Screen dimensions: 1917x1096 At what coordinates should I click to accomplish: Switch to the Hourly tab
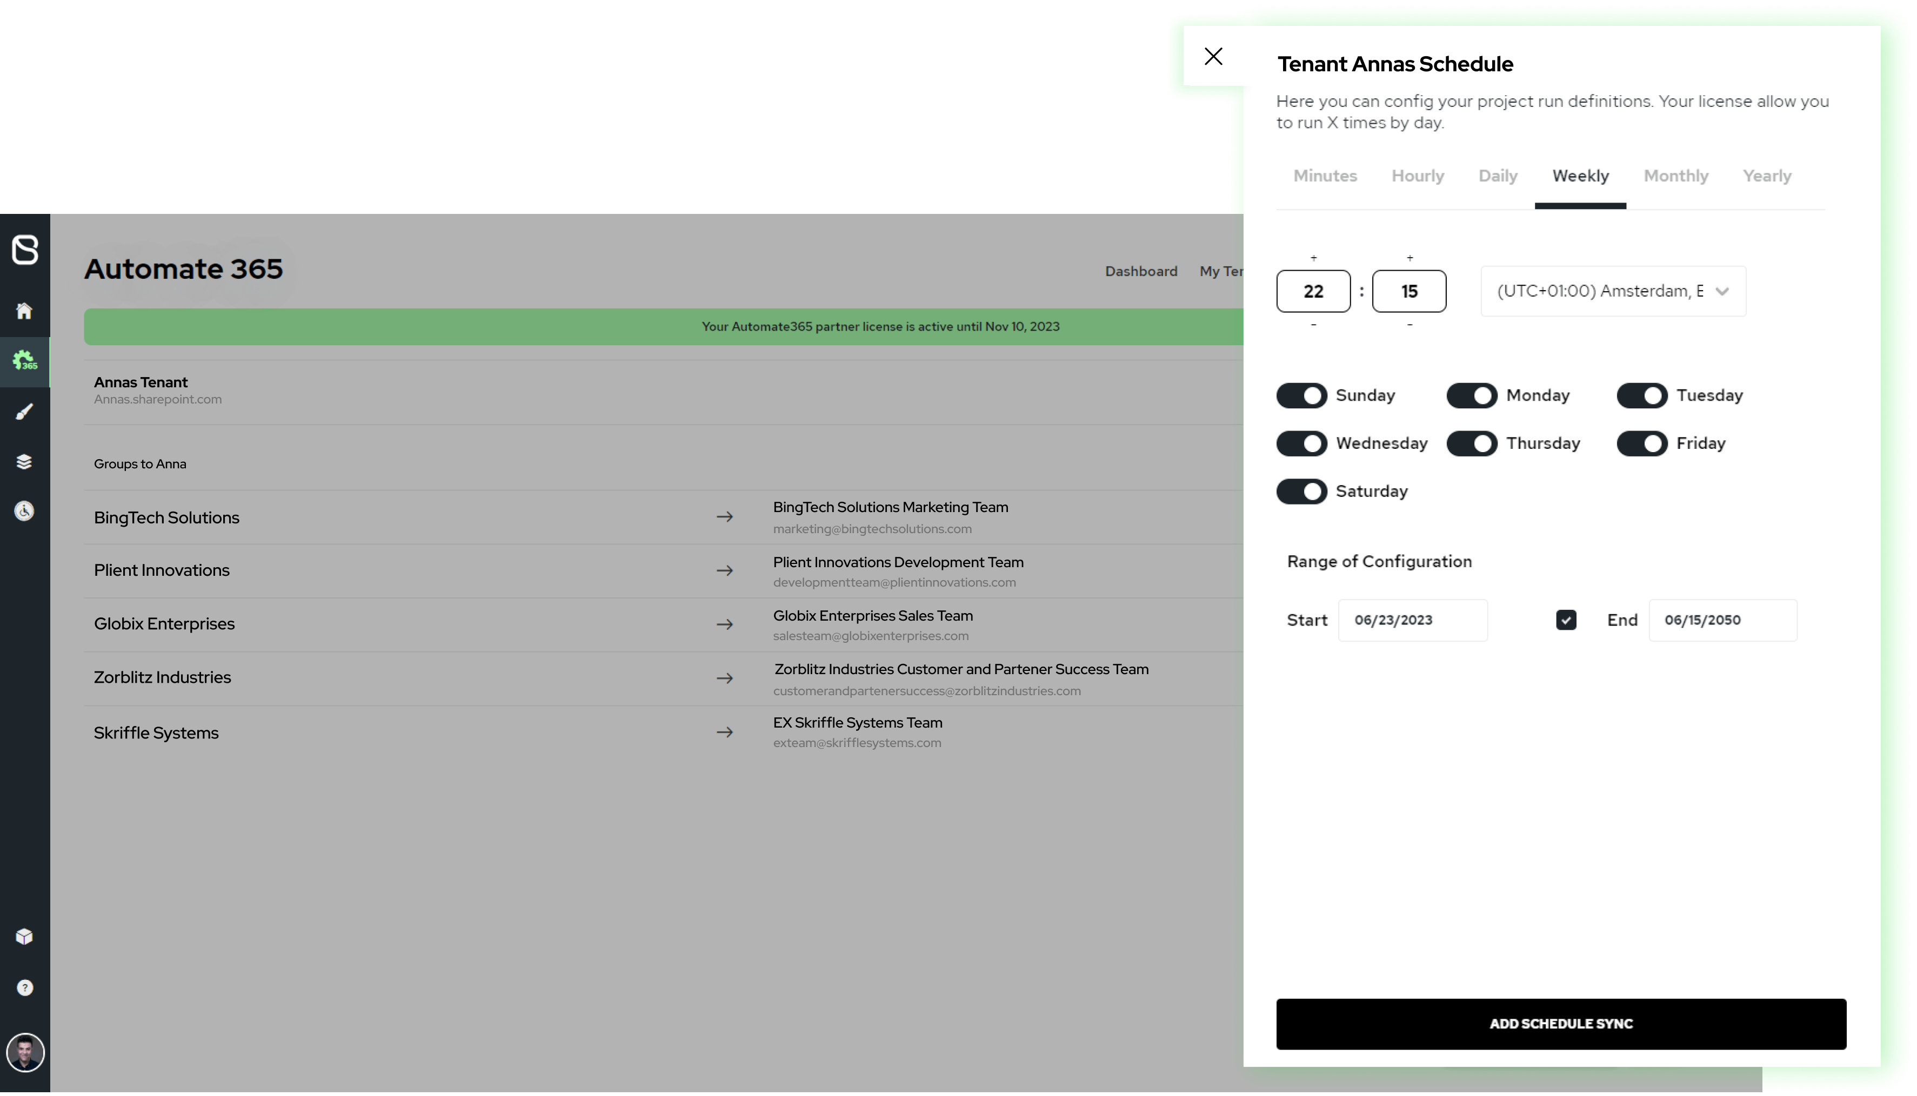pos(1419,176)
